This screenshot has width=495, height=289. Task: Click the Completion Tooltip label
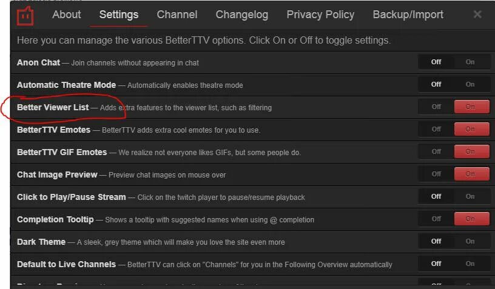(x=55, y=219)
